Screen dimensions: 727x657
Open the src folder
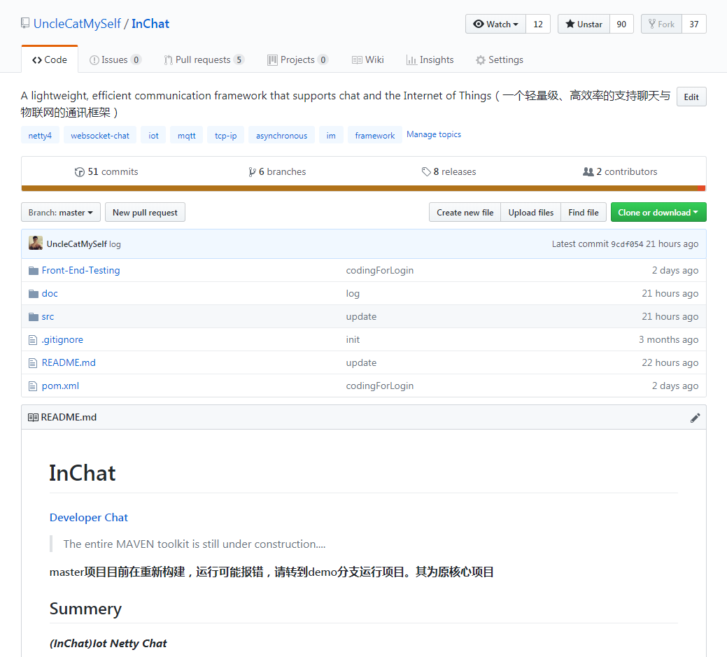click(x=48, y=317)
